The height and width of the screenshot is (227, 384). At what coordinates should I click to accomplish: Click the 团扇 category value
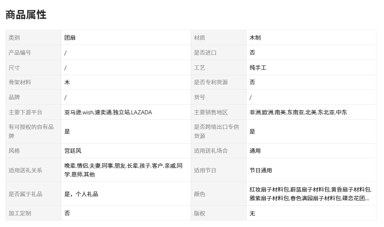coord(70,38)
